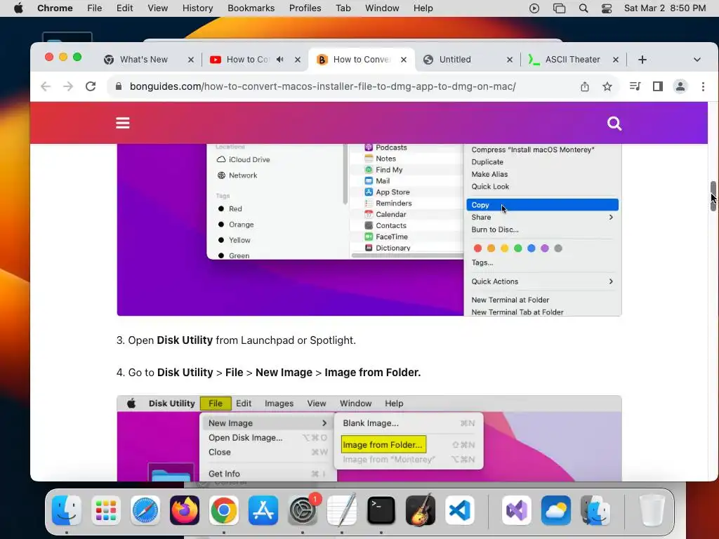Bookmark this page with the star icon

click(x=607, y=86)
